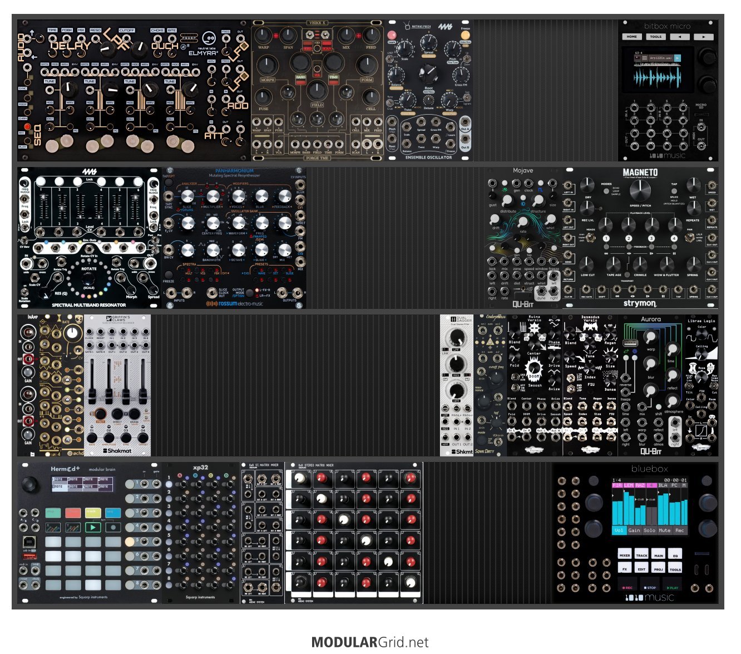
Task: Click the Magneto SPEED / PITCH knob
Action: [x=640, y=191]
